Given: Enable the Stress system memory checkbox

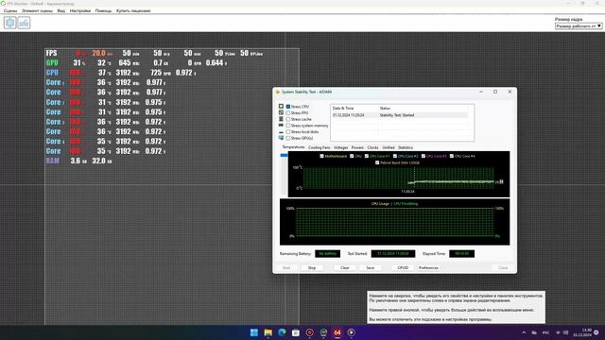Looking at the screenshot, I should 287,126.
